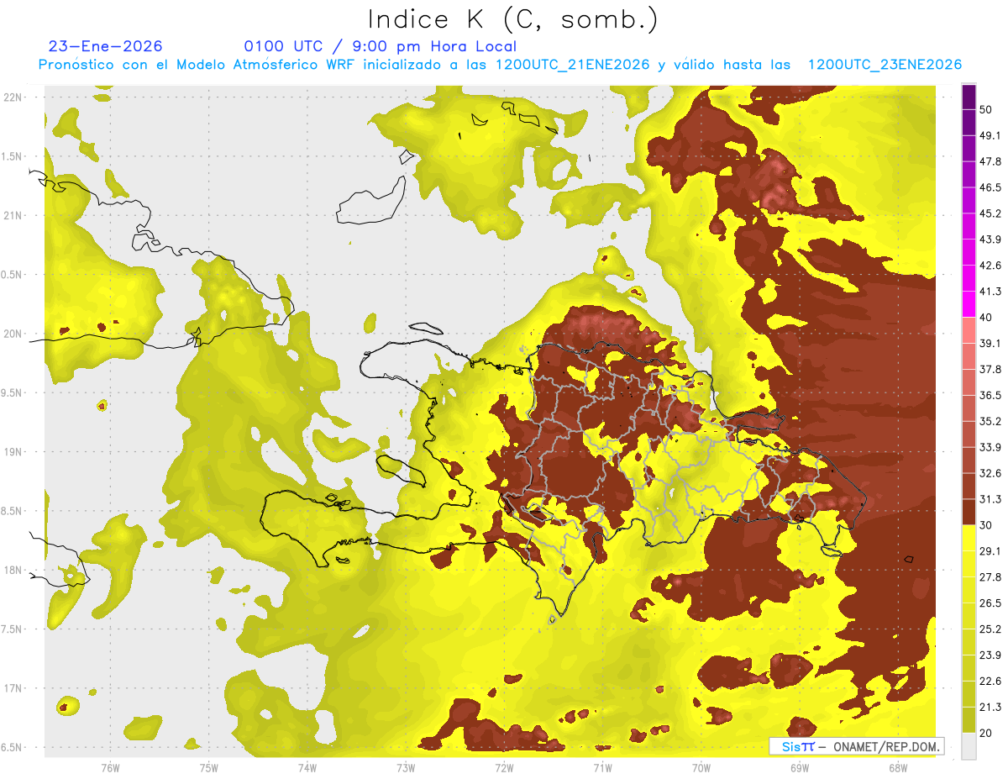1008x779 pixels.
Task: Click the colorbar value "21.3"
Action: pos(990,707)
